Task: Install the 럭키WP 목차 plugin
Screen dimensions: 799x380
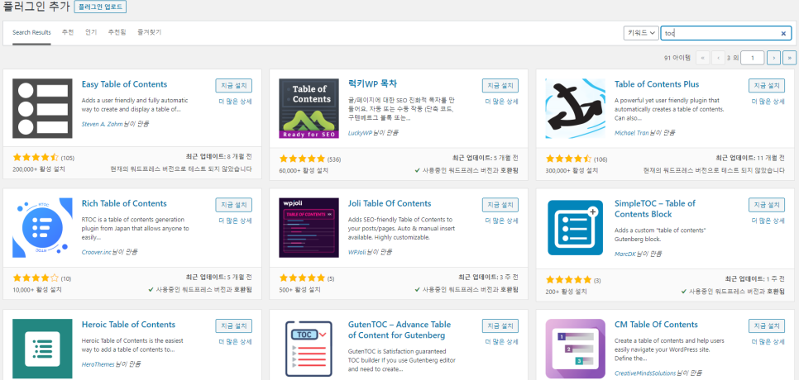Action: (500, 85)
